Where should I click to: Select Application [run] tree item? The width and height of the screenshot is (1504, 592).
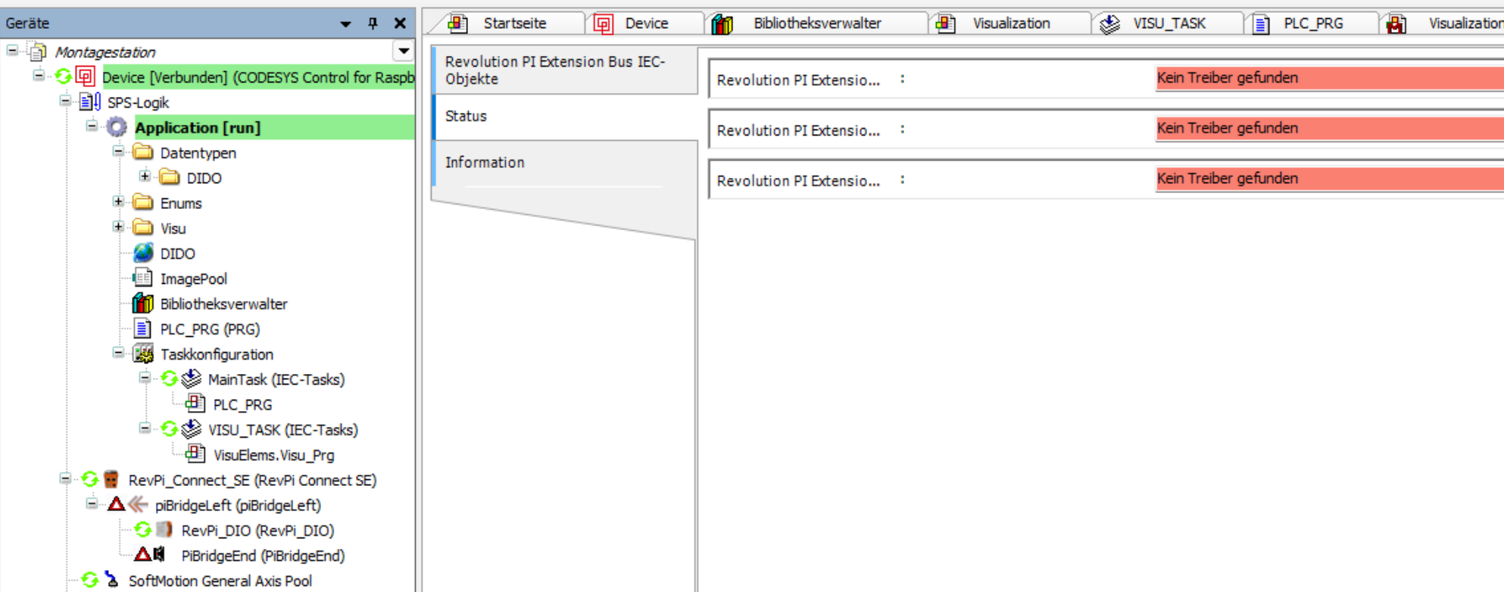point(198,127)
